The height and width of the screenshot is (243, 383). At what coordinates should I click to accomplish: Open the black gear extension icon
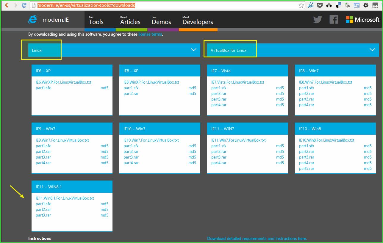click(366, 5)
